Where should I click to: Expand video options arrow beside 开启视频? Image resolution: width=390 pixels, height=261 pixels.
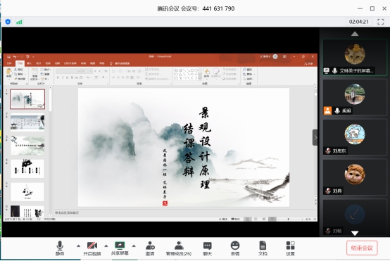coord(106,246)
